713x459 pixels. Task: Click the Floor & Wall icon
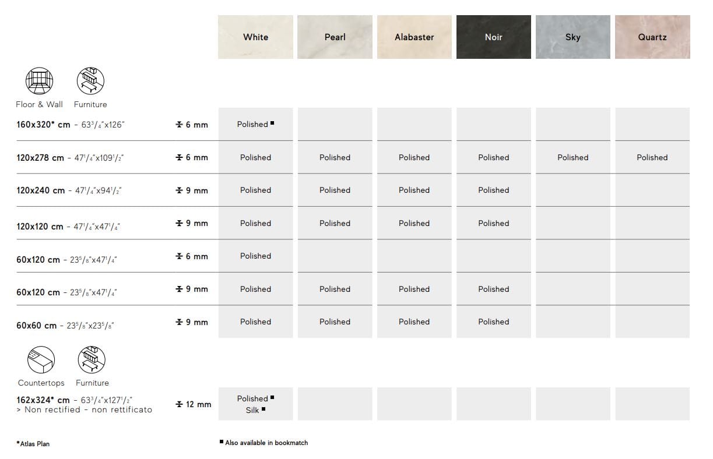click(39, 81)
